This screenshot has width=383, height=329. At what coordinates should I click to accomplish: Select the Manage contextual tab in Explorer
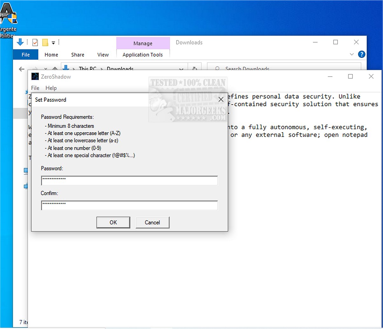point(143,43)
